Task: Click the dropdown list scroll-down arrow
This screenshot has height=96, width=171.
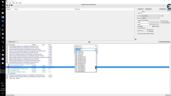Action: 96,71
